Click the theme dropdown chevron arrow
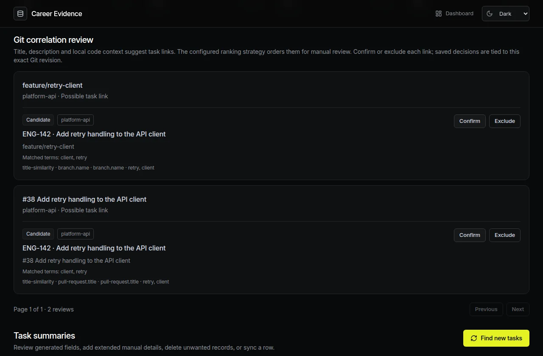This screenshot has width=543, height=356. pyautogui.click(x=526, y=14)
